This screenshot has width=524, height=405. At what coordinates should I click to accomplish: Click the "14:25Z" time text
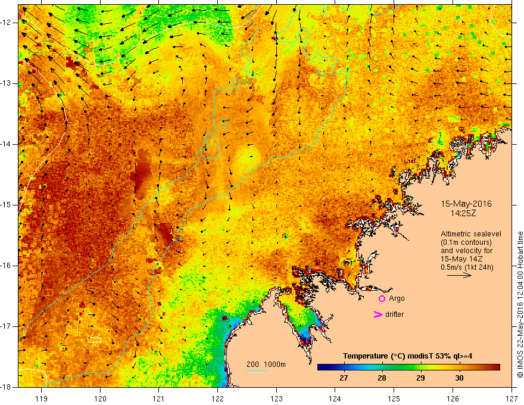463,214
